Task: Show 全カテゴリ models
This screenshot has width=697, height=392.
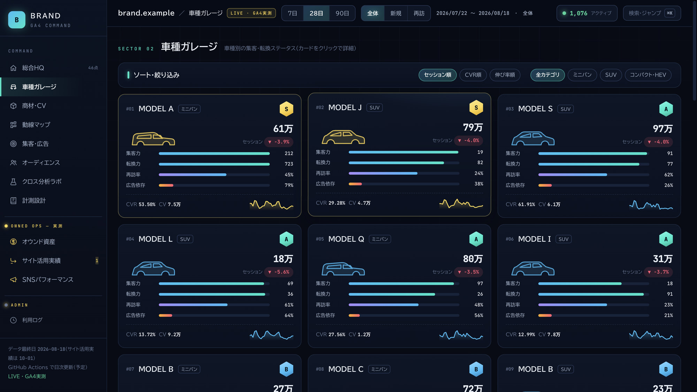Action: 547,75
